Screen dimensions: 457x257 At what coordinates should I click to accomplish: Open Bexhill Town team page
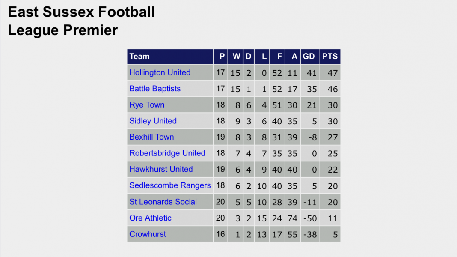(151, 137)
